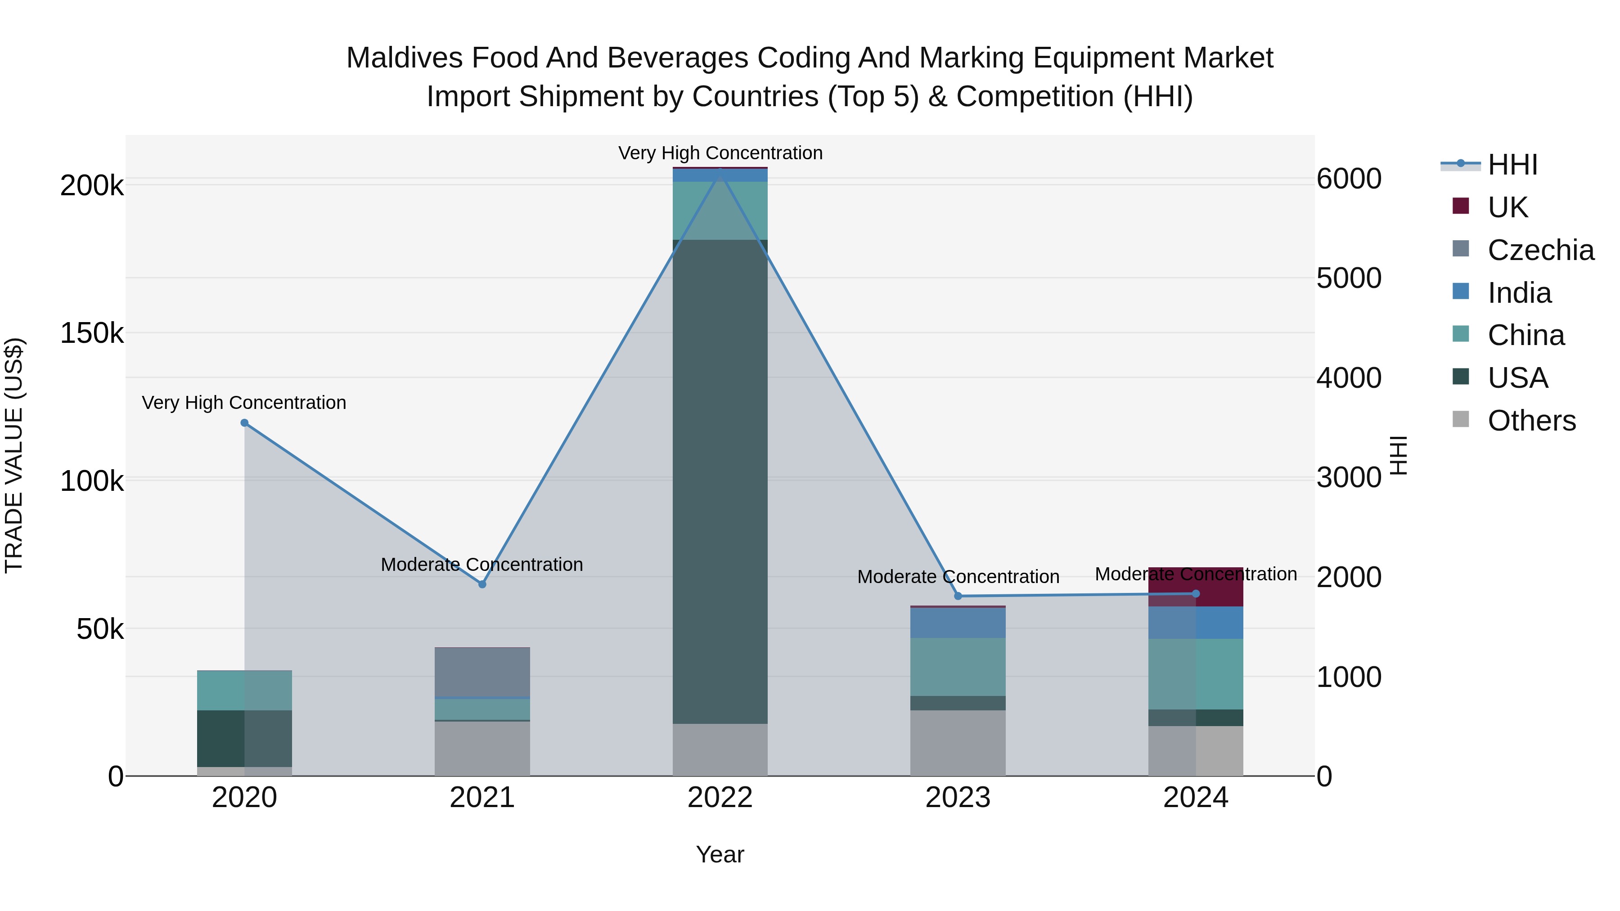Screen dimensions: 1620x911
Task: Click 2023 Moderate Concentration annotation
Action: click(x=958, y=577)
